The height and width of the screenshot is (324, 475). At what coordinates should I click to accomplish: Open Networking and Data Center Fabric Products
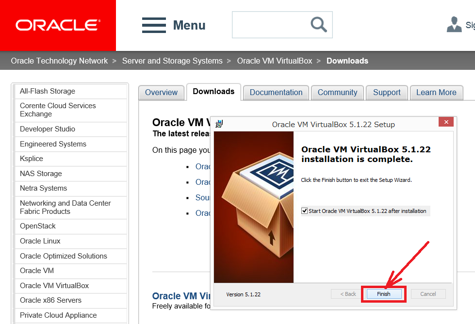point(70,208)
